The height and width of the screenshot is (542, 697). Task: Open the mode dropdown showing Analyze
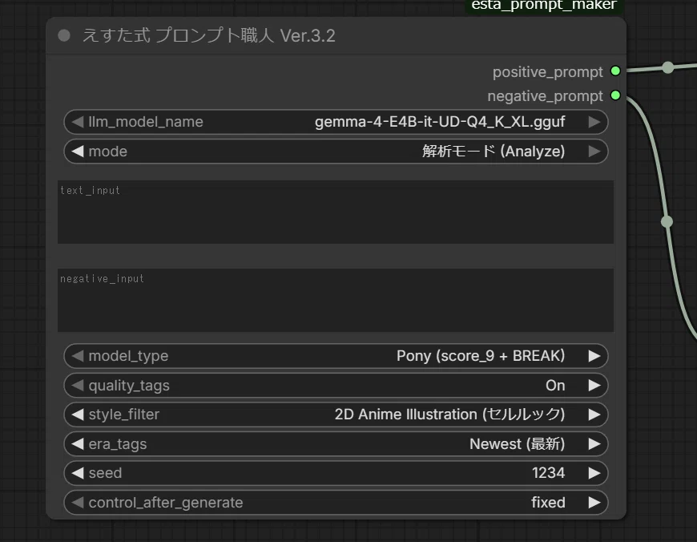[x=336, y=152]
